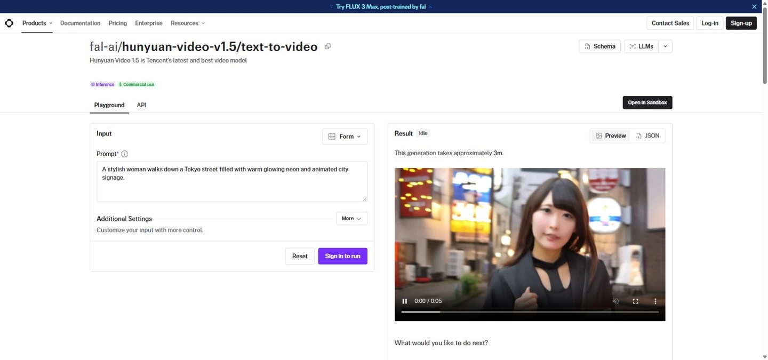This screenshot has width=768, height=360.
Task: Expand the LLMs dropdown arrow
Action: pyautogui.click(x=665, y=46)
